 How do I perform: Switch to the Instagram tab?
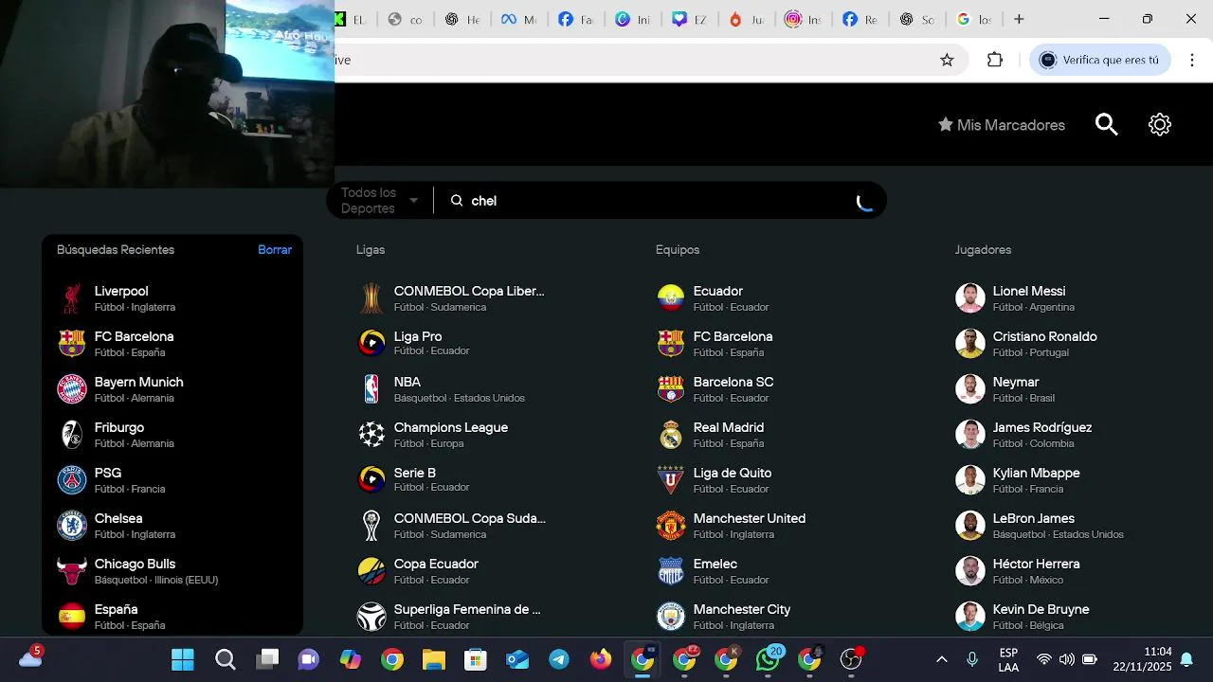[803, 19]
